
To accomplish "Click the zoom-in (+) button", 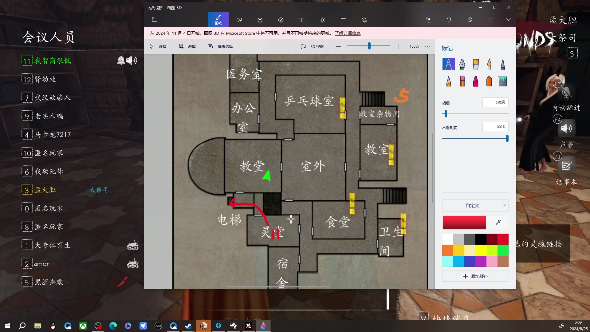I will point(399,46).
